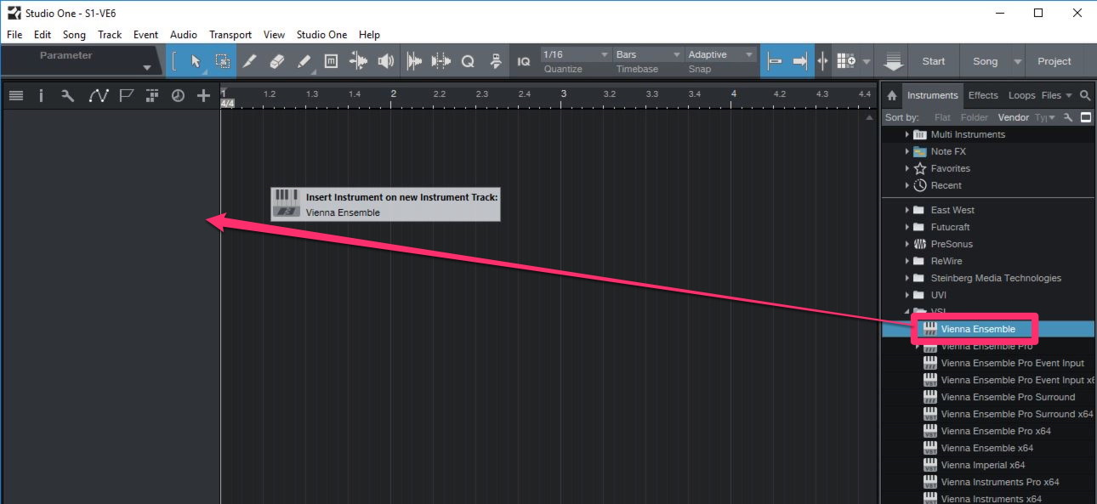
Task: Sort browser by Vendor
Action: (x=1014, y=117)
